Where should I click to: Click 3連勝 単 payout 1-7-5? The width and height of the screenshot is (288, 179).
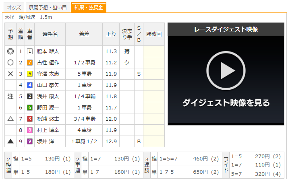190,172
